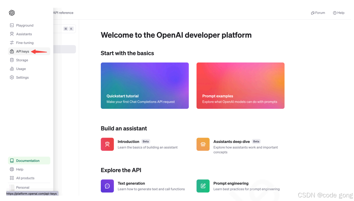Click the OpenAI logo icon
This screenshot has height=201, width=354.
pyautogui.click(x=12, y=13)
